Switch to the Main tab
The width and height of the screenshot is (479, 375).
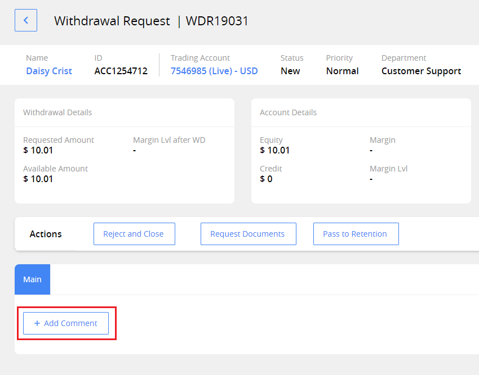coord(32,279)
